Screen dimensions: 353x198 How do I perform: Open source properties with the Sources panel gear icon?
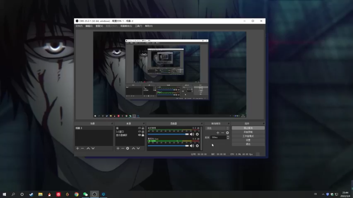click(x=128, y=148)
